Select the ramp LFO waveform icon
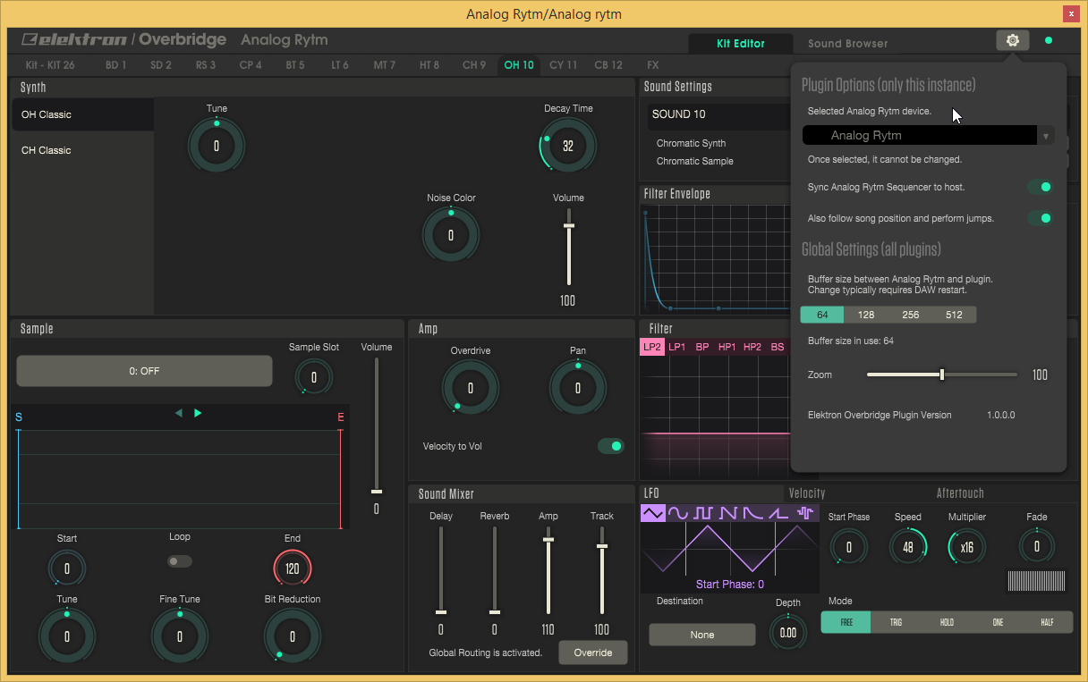 click(779, 513)
